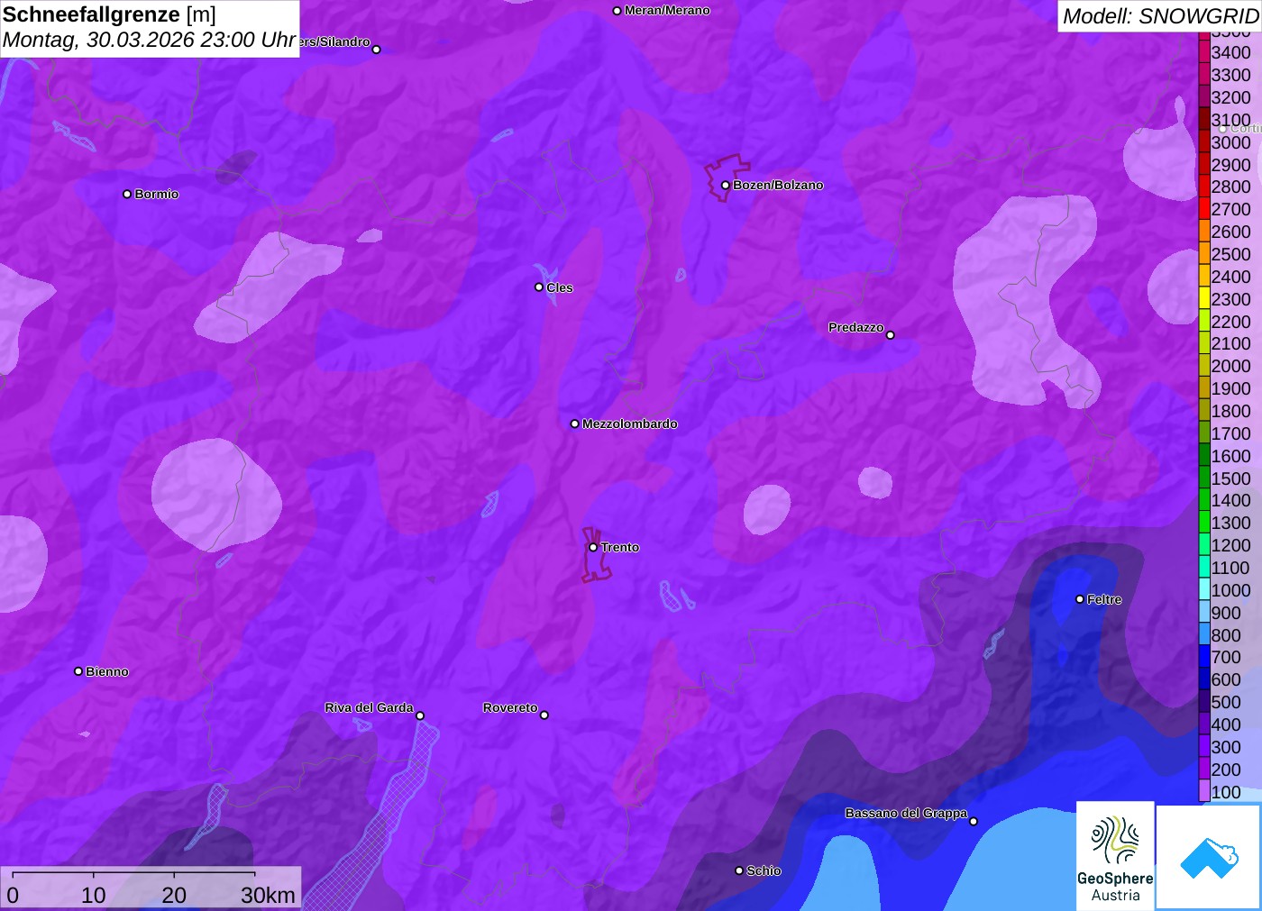The height and width of the screenshot is (911, 1262).
Task: Click the Bassano del Grappa marker
Action: pos(974,821)
